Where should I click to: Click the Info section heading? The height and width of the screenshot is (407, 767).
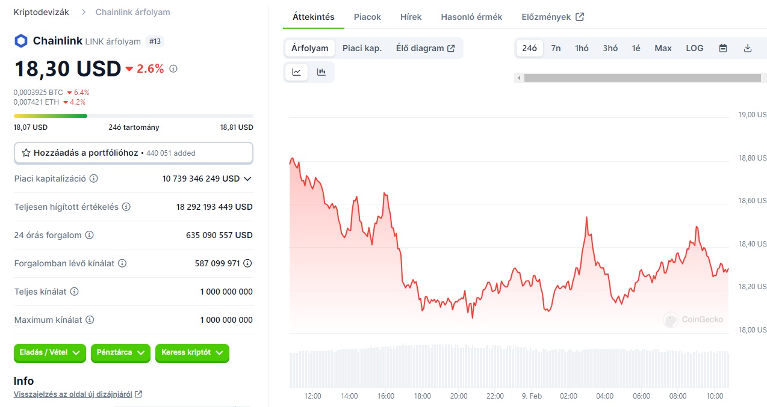coord(24,381)
